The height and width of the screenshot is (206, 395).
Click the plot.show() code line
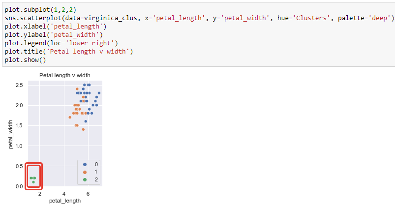[x=25, y=60]
